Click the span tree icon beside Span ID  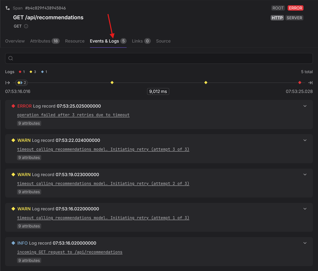click(8, 8)
